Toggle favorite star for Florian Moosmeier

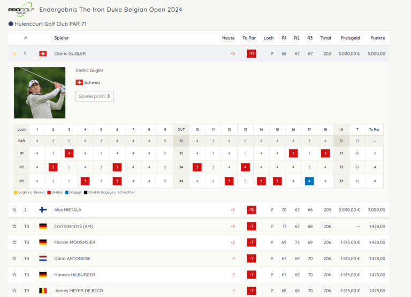point(14,243)
